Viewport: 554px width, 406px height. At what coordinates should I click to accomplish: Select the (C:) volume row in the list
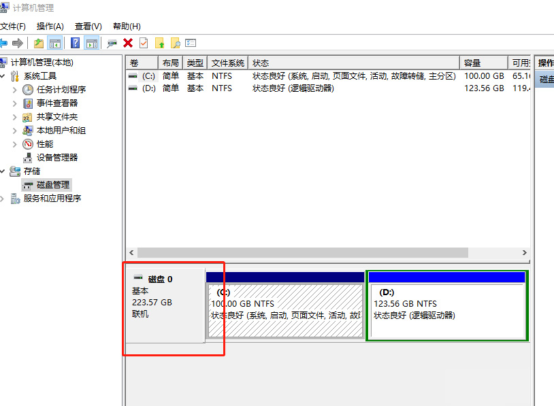204,76
